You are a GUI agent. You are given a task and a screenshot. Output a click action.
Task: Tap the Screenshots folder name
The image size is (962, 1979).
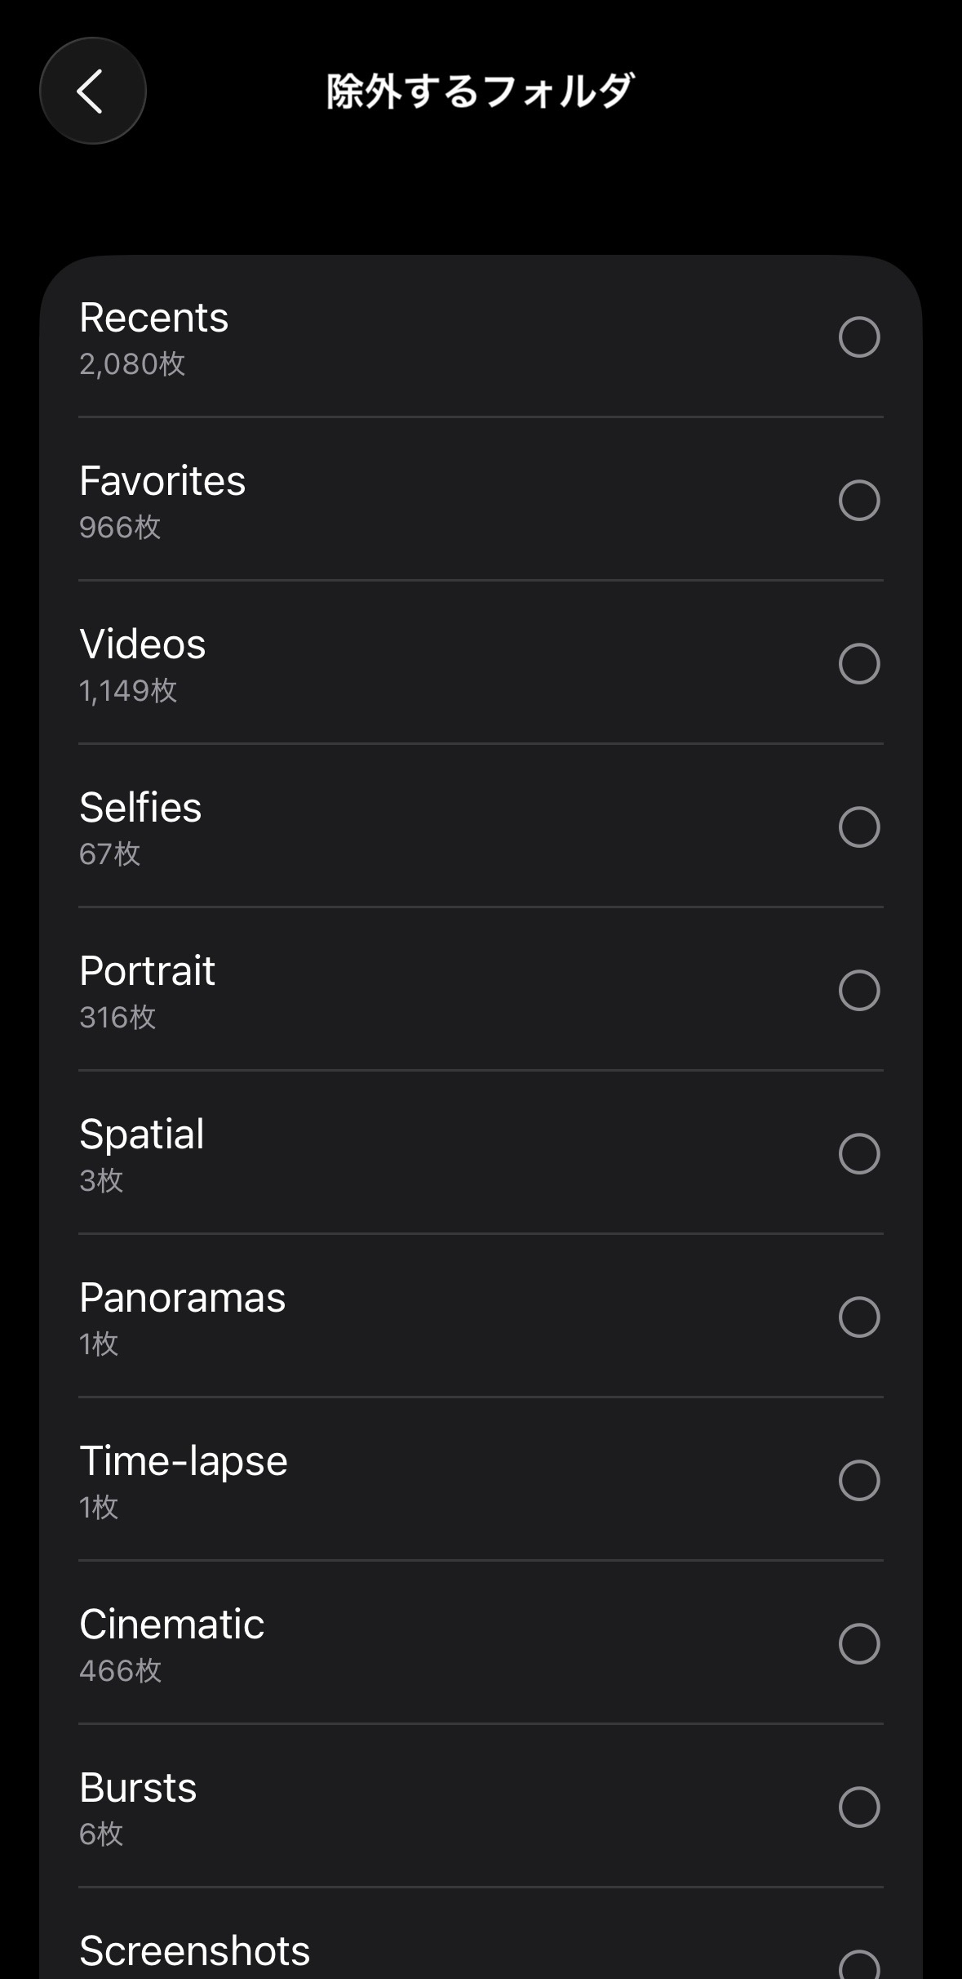tap(194, 1951)
